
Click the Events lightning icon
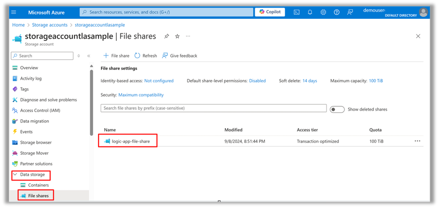(15, 132)
